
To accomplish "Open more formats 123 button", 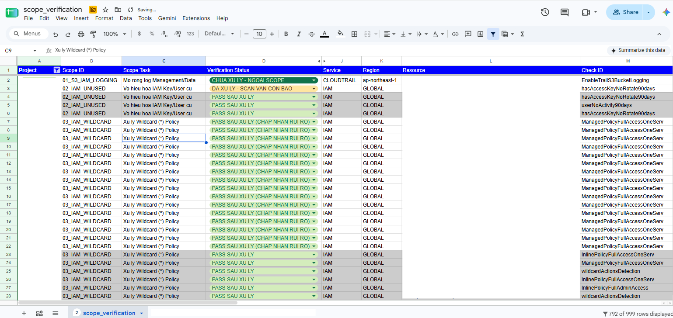I will click(x=190, y=34).
